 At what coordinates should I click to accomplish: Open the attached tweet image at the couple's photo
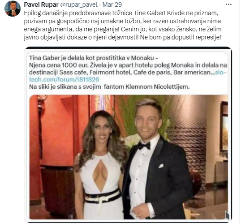(x=129, y=157)
